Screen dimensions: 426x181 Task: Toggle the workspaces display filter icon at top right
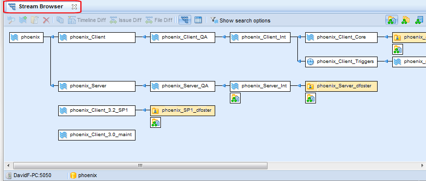[x=391, y=20]
